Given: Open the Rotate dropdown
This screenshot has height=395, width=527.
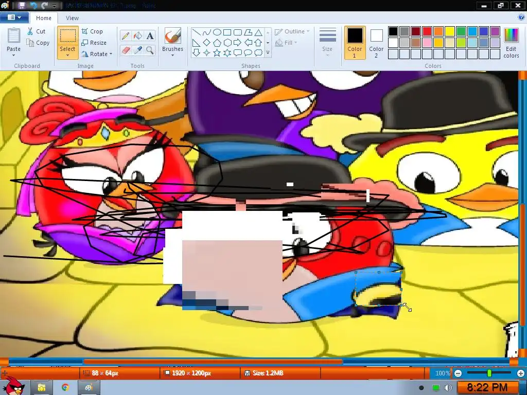Looking at the screenshot, I should point(97,53).
